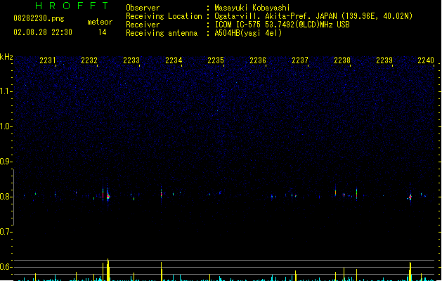
Task: Click the yellow intensity bar before 2240
Action: pyautogui.click(x=410, y=271)
